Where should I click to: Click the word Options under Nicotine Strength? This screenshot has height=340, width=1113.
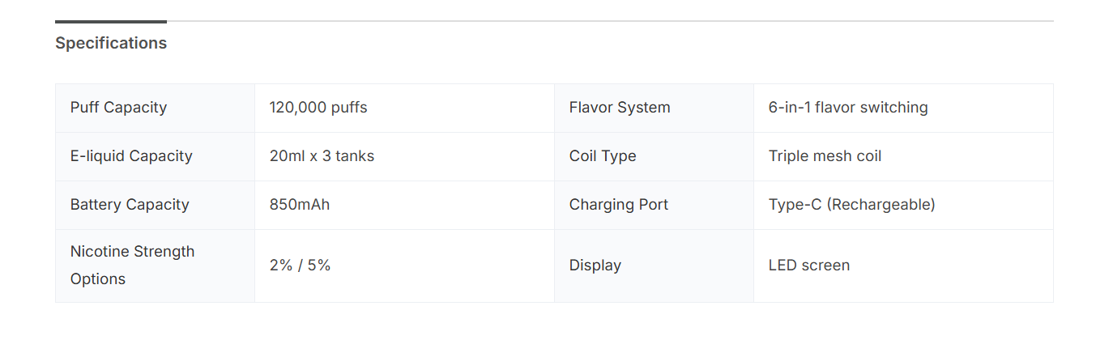tap(97, 279)
